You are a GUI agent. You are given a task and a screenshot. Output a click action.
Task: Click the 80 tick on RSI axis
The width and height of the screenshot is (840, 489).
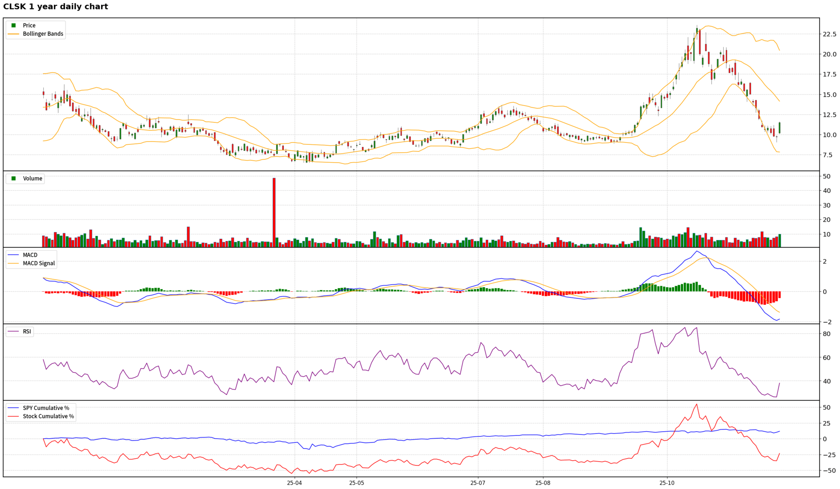point(826,334)
